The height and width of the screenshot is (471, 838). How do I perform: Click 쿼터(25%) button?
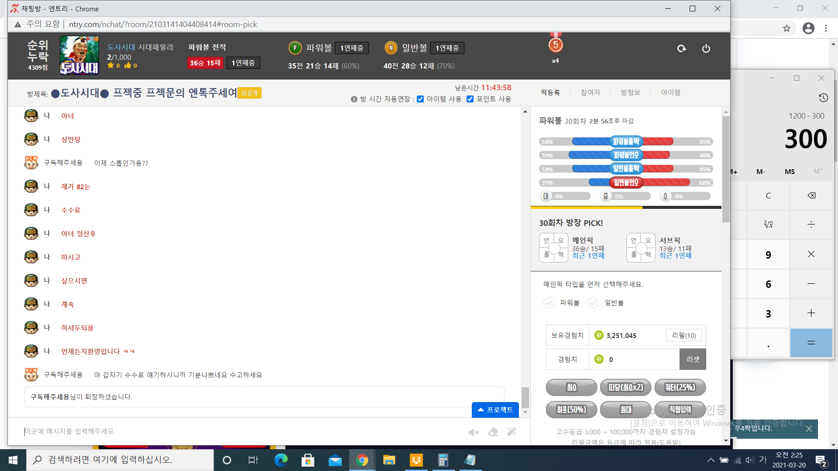(680, 387)
